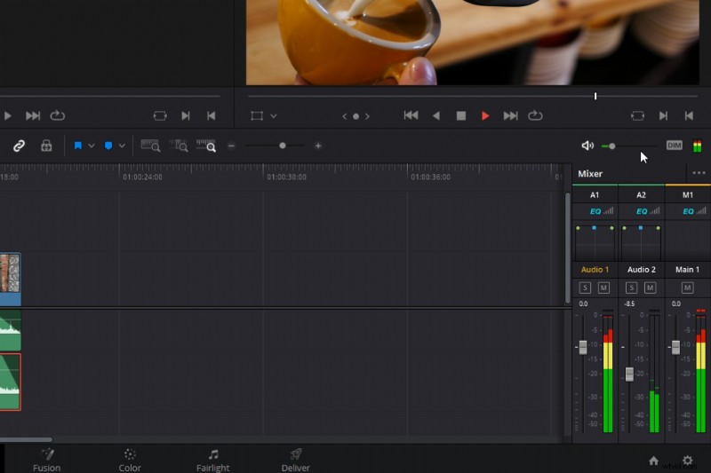Go to the previous keyframe arrow
The width and height of the screenshot is (711, 473).
pos(344,116)
